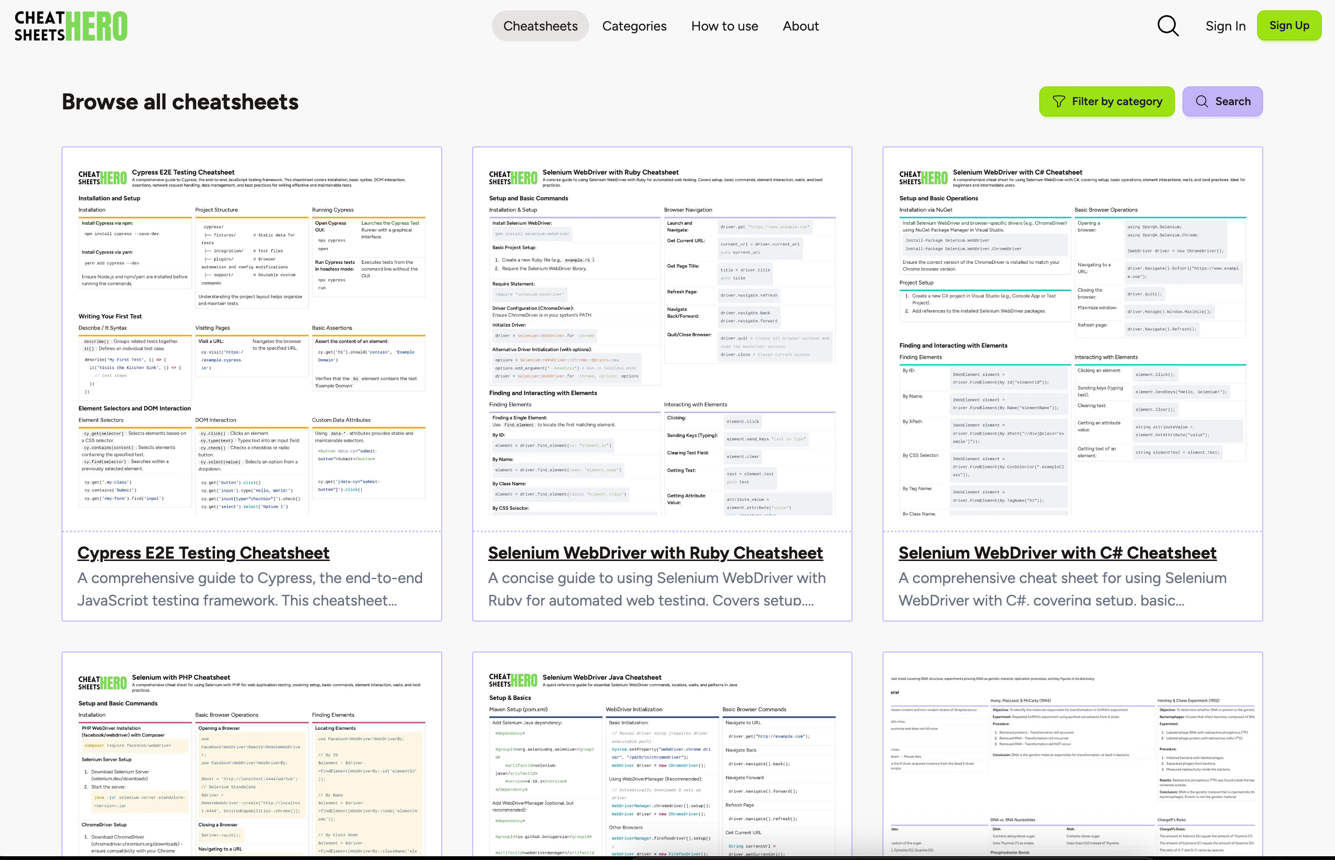Click the description 'A concise guide to using Selenium WebDriver'
Screen dimensions: 1335x860
click(x=657, y=589)
